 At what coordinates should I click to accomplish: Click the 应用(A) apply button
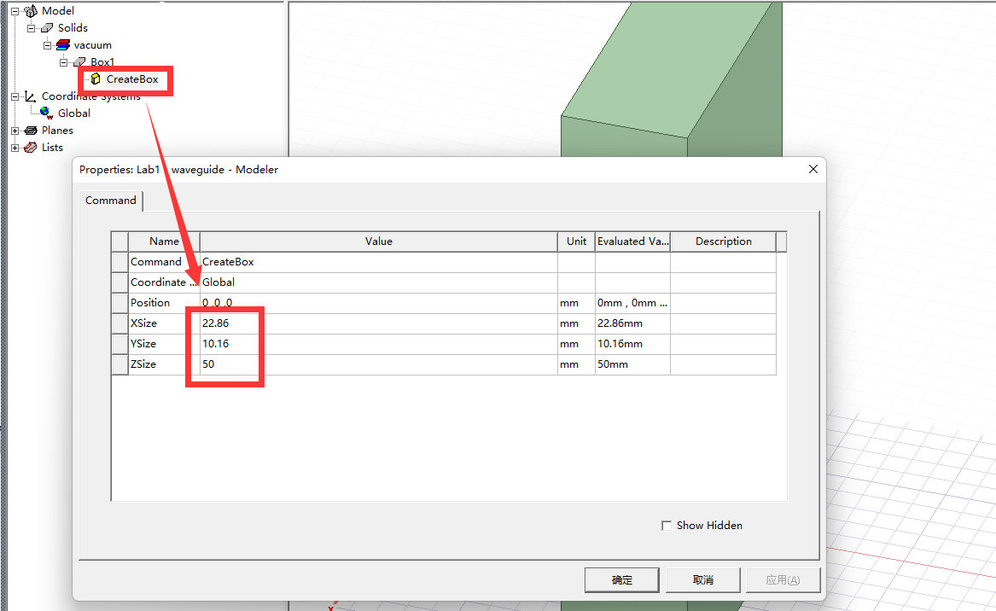click(x=783, y=580)
